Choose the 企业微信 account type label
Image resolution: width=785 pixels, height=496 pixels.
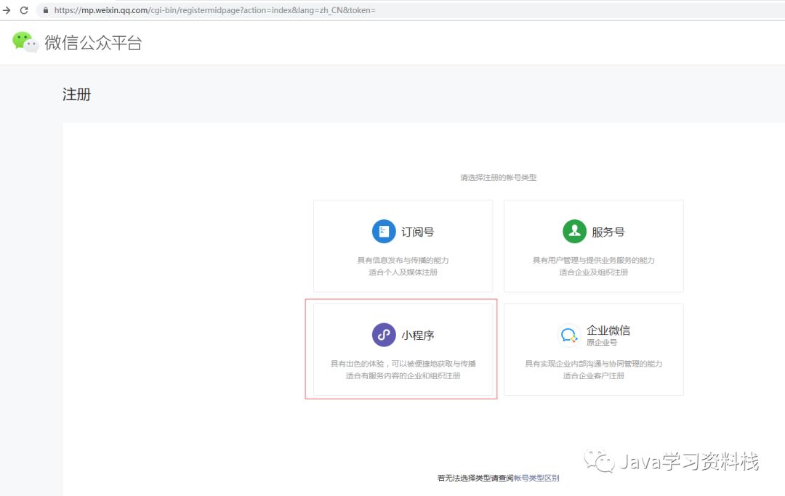608,330
